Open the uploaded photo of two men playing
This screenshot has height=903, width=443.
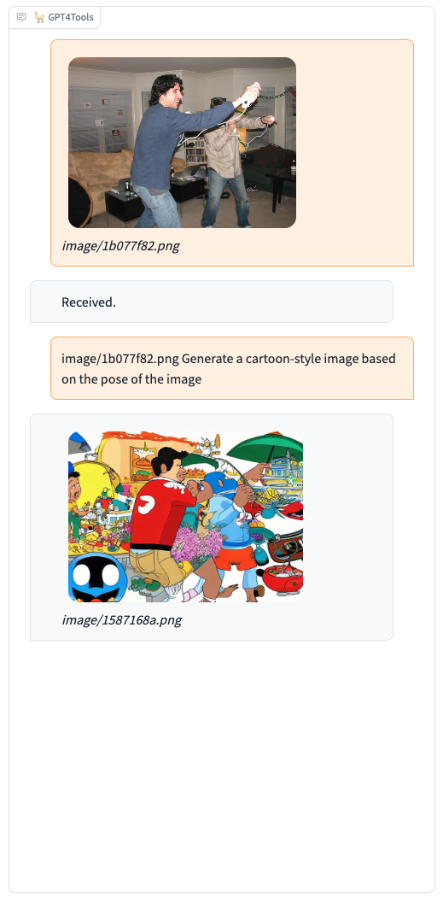click(x=182, y=143)
